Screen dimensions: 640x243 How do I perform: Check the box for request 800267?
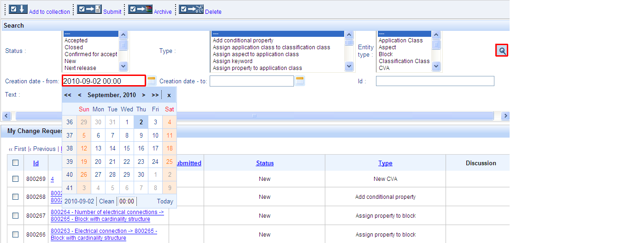[x=16, y=215]
